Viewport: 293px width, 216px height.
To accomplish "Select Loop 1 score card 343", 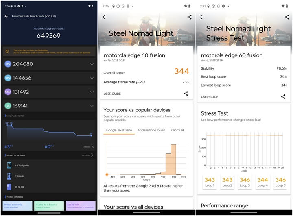I will pos(210,182).
